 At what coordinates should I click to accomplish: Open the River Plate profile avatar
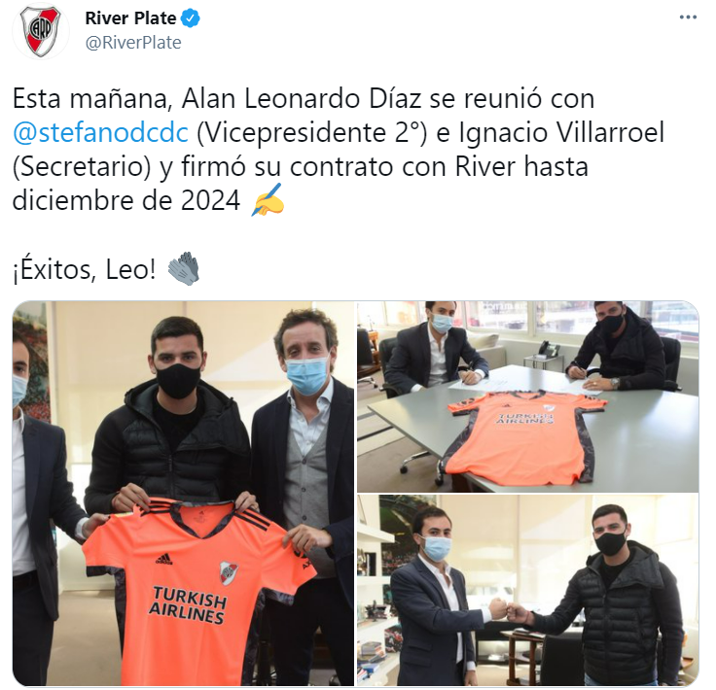(41, 31)
